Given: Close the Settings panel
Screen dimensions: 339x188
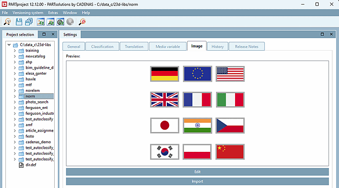Looking at the screenshot, I should pos(331,34).
